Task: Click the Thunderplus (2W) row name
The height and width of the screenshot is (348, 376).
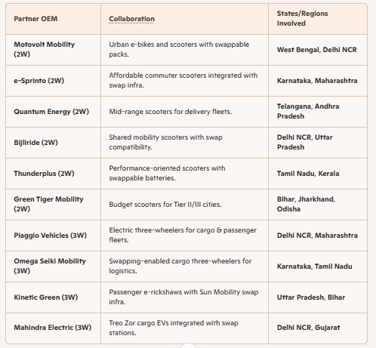Action: (x=44, y=174)
